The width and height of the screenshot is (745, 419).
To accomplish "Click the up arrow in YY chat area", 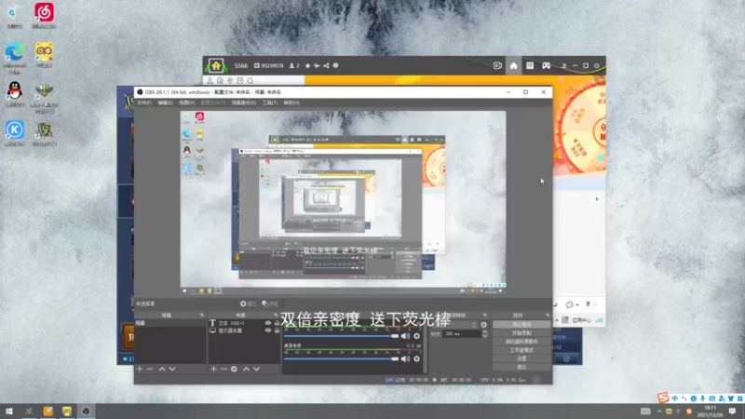I will tap(597, 199).
